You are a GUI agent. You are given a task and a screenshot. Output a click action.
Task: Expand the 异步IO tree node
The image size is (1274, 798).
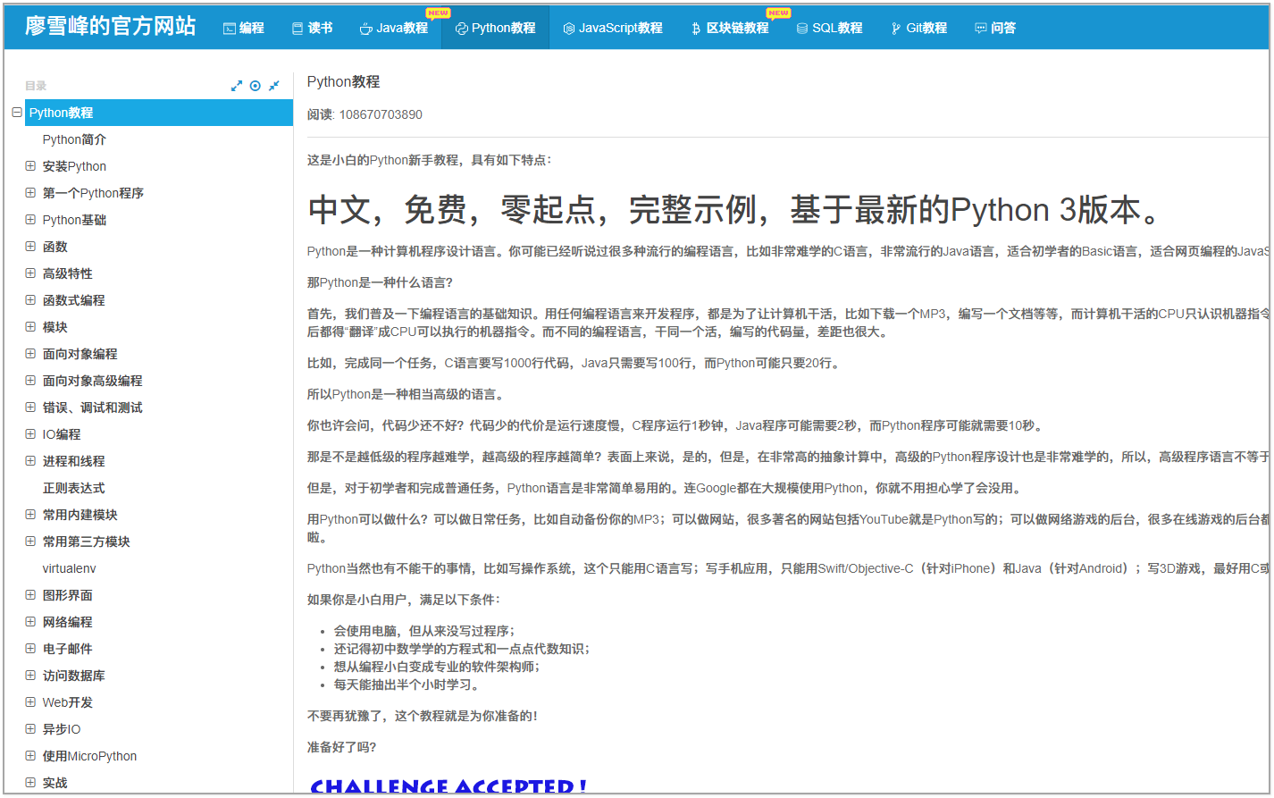tap(30, 729)
